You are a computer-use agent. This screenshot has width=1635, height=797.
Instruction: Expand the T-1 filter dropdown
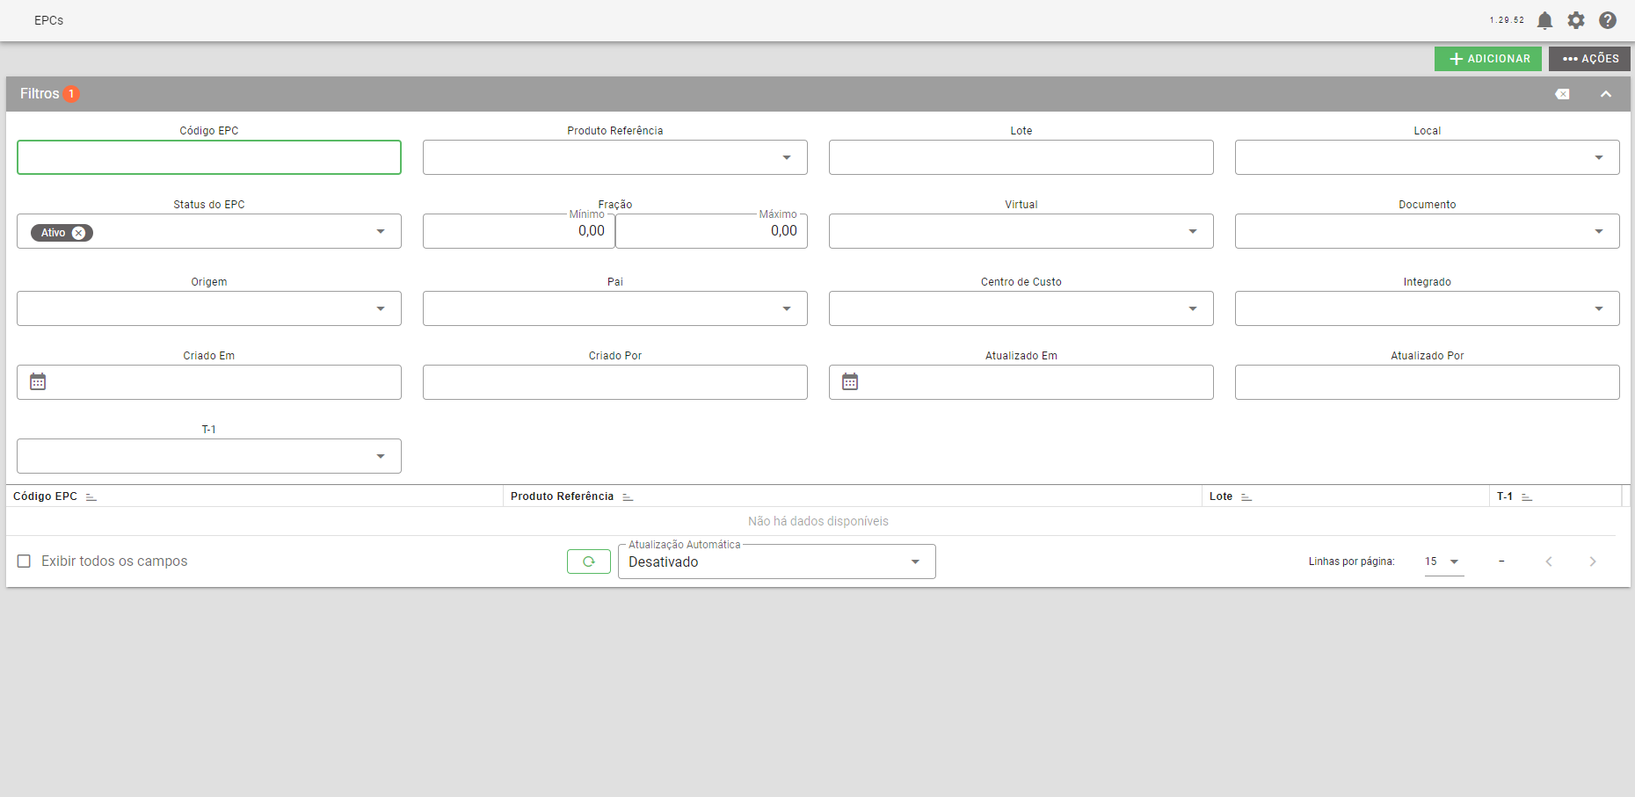click(381, 456)
